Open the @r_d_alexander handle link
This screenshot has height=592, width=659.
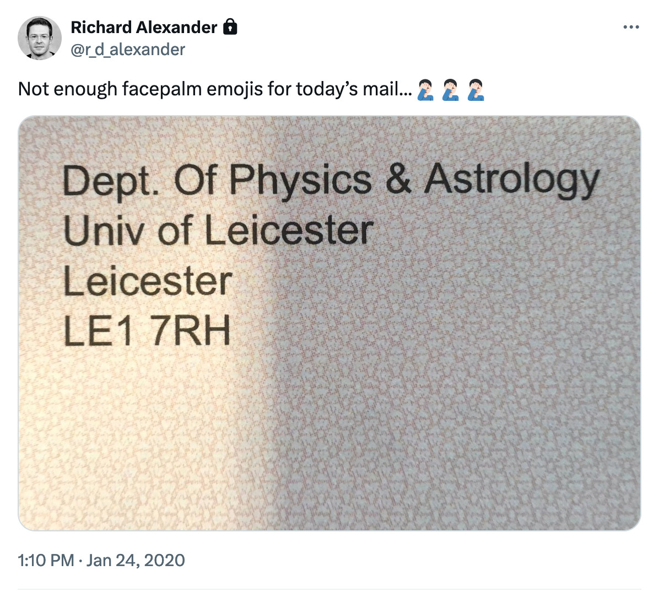click(x=128, y=50)
